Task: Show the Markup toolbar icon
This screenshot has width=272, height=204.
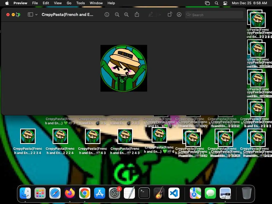Action: click(x=179, y=15)
